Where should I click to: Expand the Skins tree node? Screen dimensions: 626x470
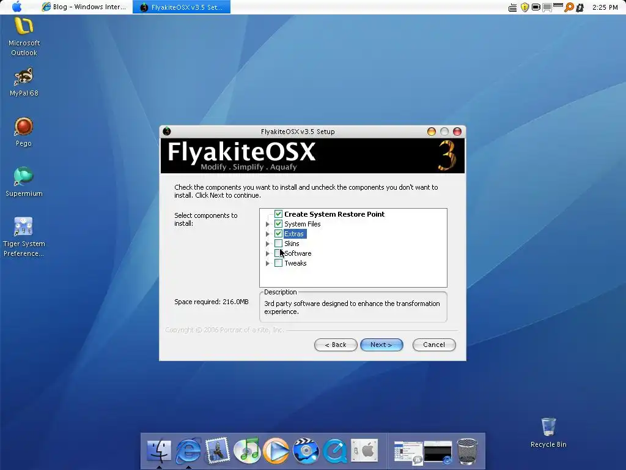coord(268,244)
